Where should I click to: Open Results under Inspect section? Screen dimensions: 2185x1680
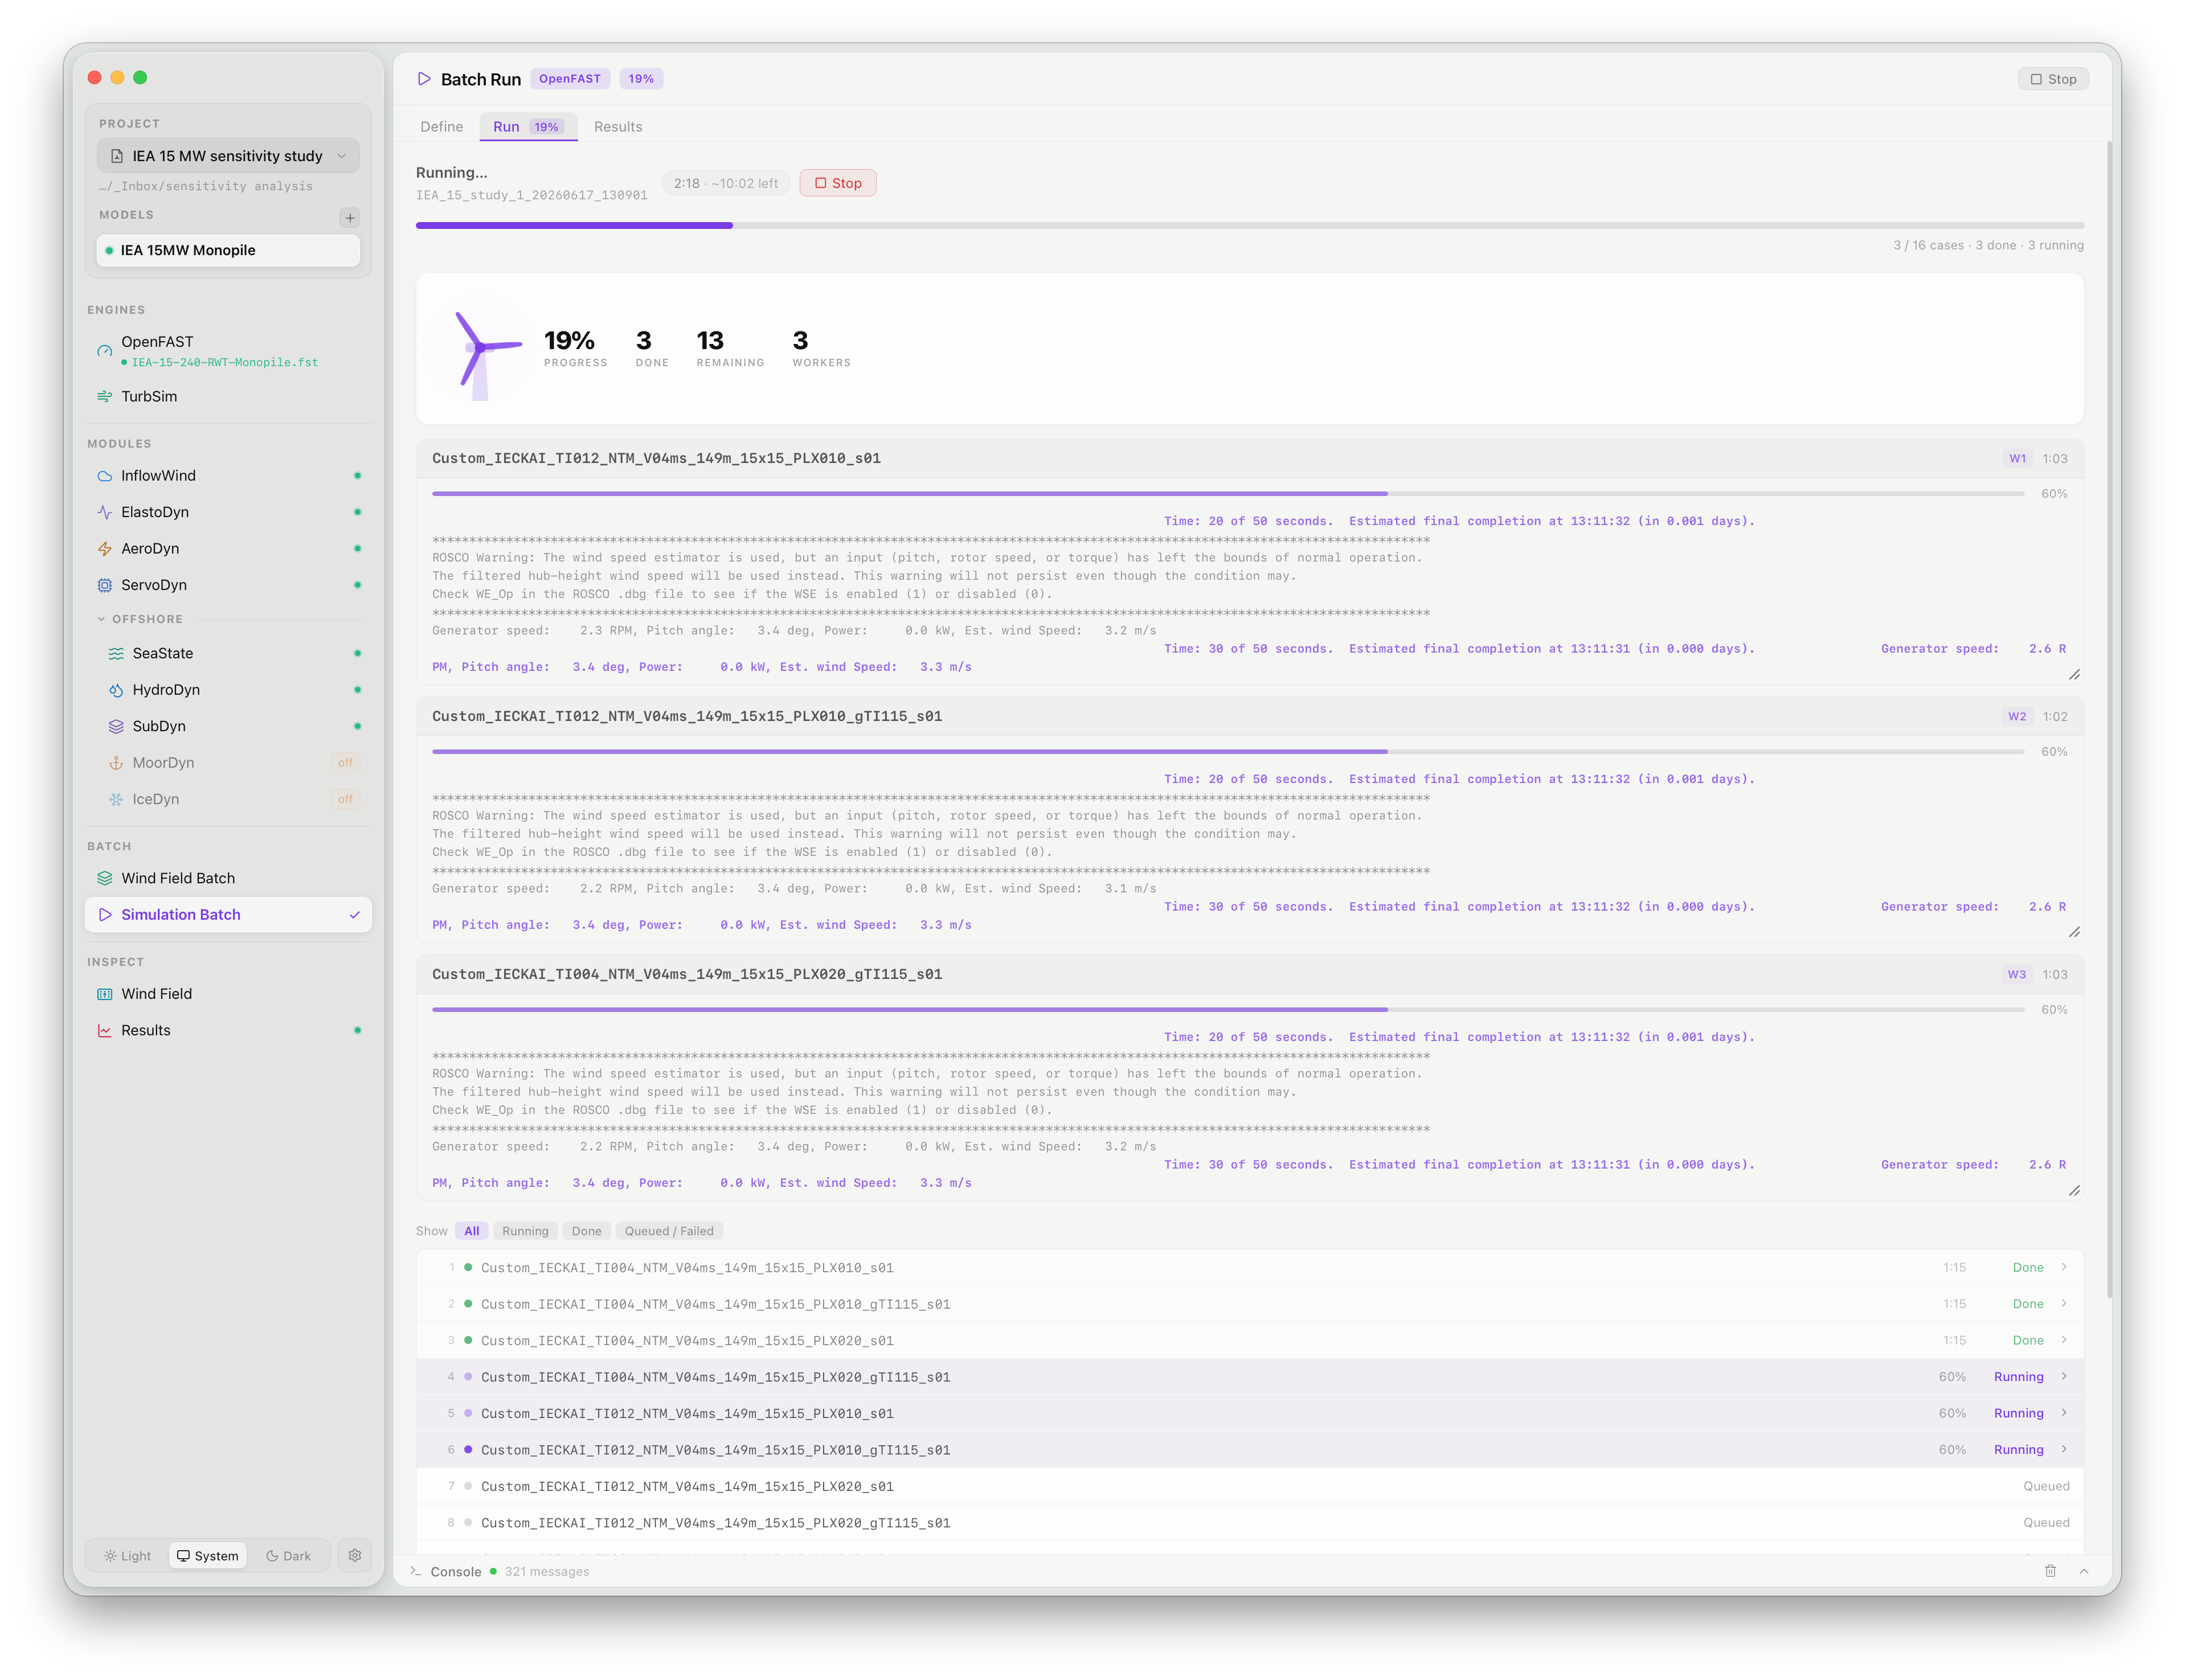tap(228, 1030)
